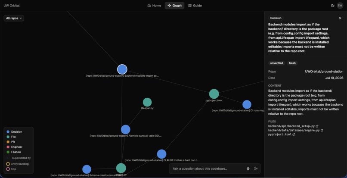This screenshot has height=178, width=347.
Task: Click the entry (landing) legend ring
Action: click(x=8, y=164)
